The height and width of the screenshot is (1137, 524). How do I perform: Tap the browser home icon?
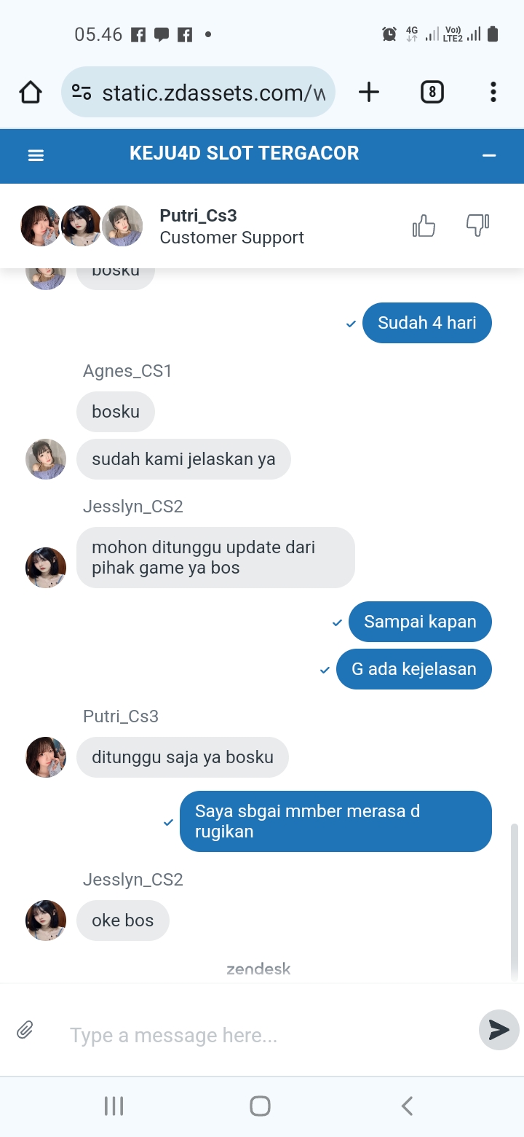[31, 93]
